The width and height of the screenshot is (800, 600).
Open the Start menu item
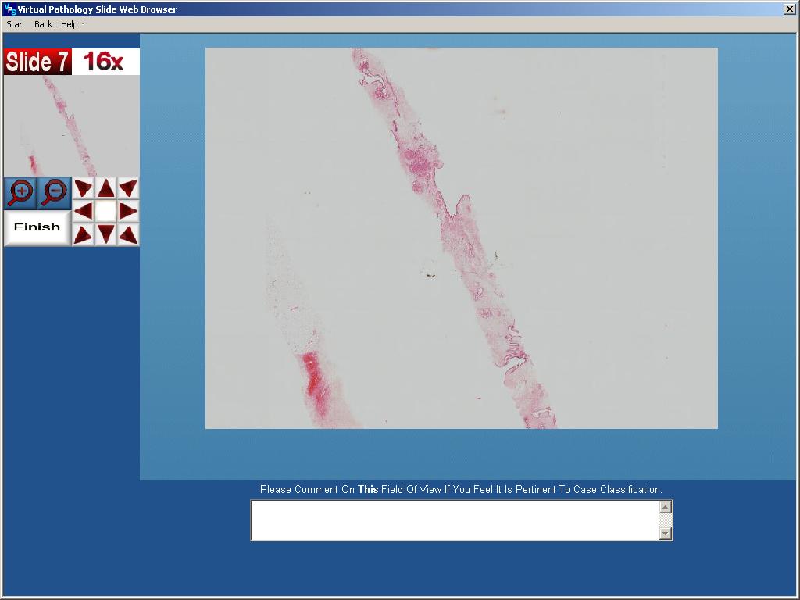[x=16, y=24]
